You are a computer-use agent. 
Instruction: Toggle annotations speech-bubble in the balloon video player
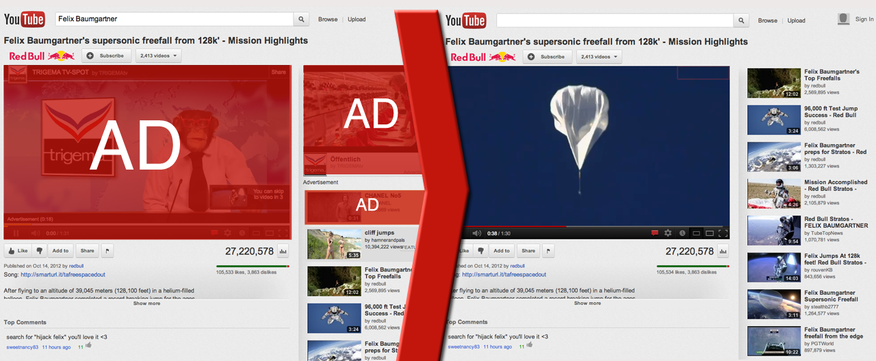coord(655,233)
